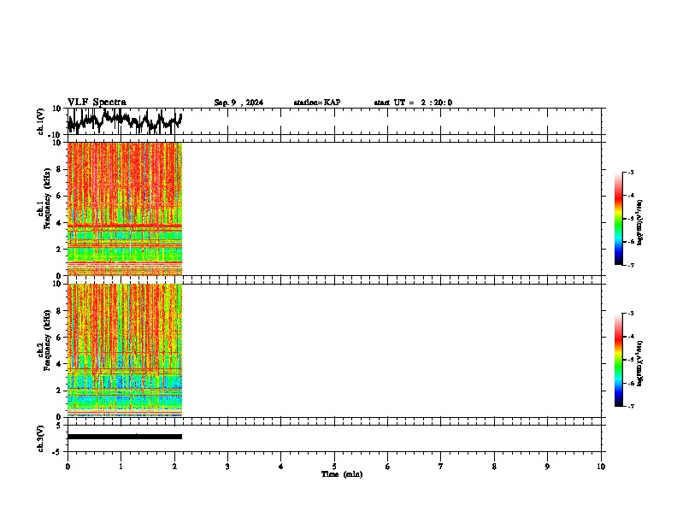Click the "Time (min)" axis title
Image resolution: width=677 pixels, height=523 pixels.
point(342,474)
